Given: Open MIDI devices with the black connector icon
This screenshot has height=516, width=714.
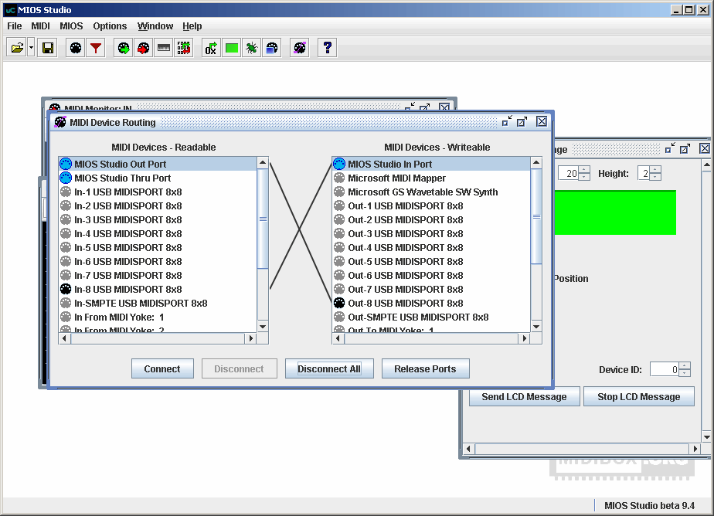Looking at the screenshot, I should click(76, 48).
